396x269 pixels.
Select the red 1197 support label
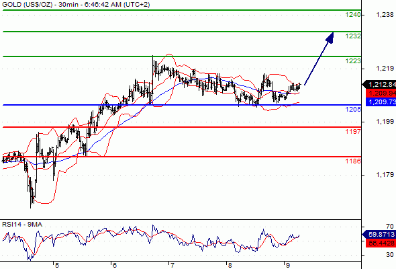coord(353,131)
